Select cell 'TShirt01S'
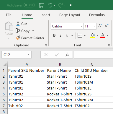 tap(92, 76)
